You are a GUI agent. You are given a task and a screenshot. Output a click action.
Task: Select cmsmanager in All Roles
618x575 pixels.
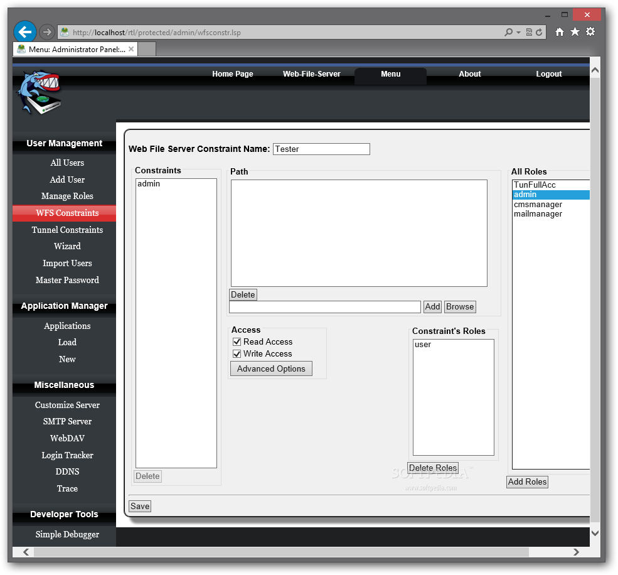(551, 204)
